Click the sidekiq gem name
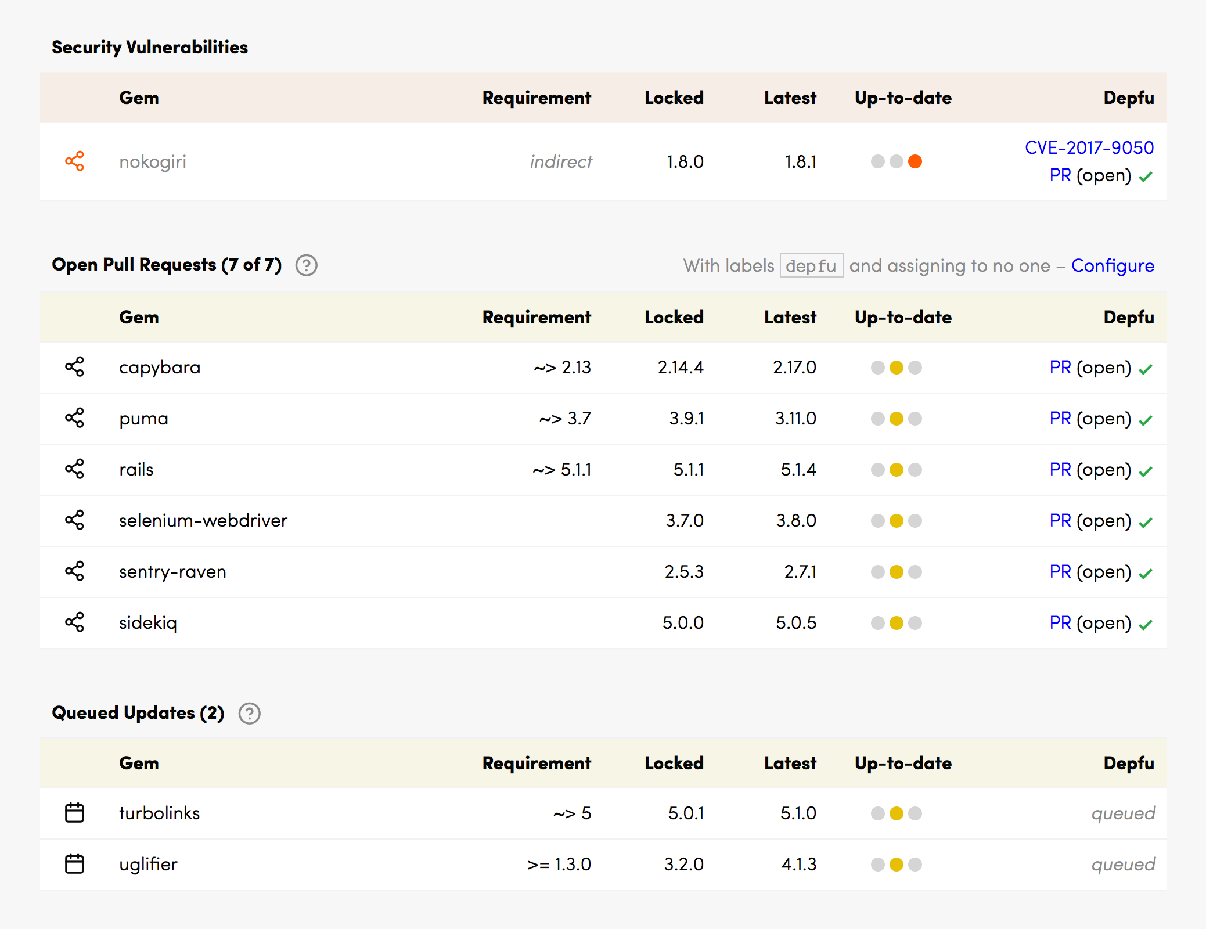The height and width of the screenshot is (929, 1206). coord(148,622)
